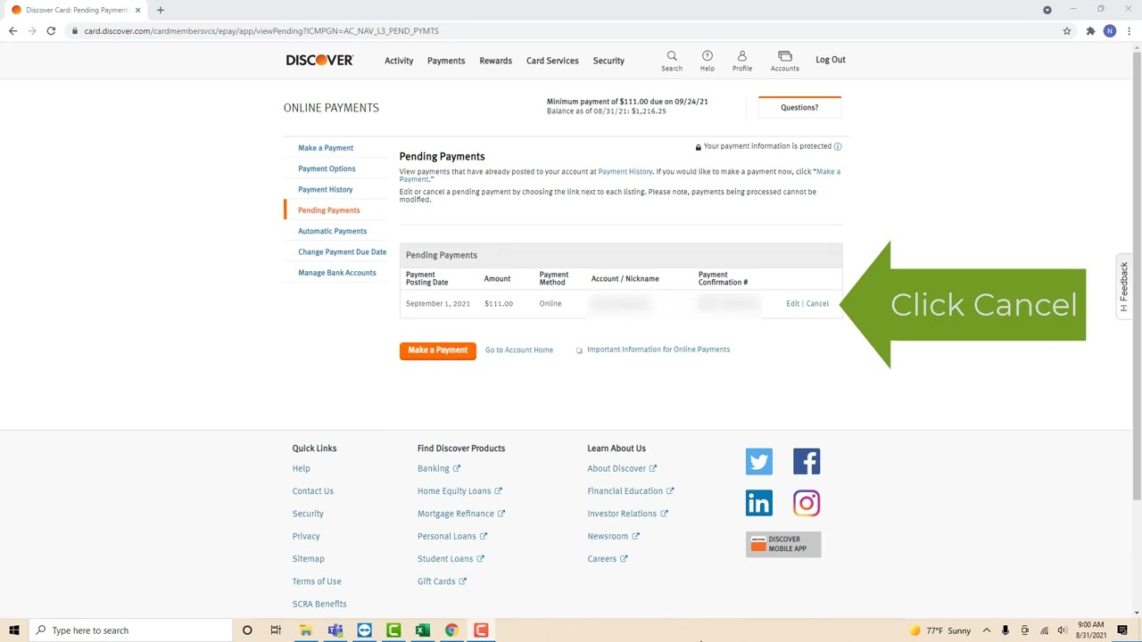This screenshot has height=642, width=1142.
Task: Open Microsoft Teams from taskbar
Action: pyautogui.click(x=335, y=630)
